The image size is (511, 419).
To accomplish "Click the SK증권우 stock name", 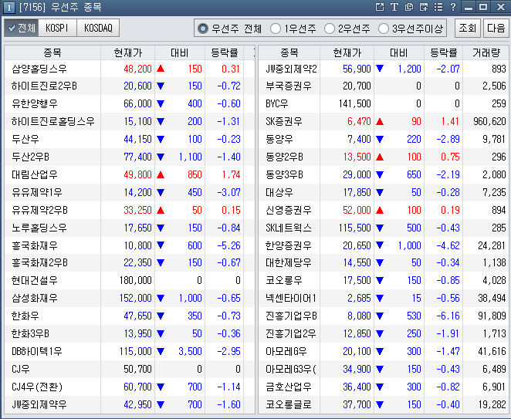I will 284,121.
